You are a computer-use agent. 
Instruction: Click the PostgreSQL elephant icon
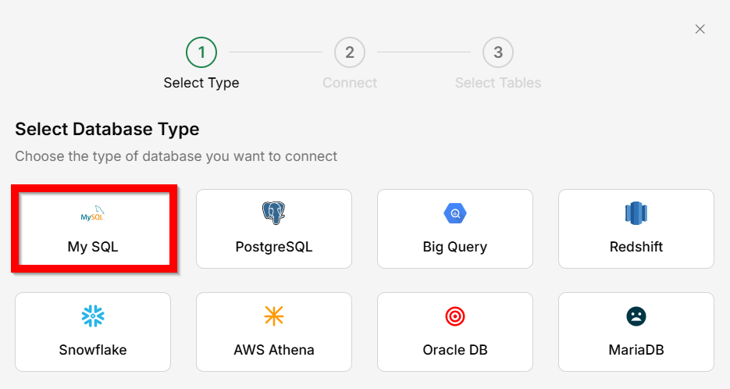tap(273, 212)
